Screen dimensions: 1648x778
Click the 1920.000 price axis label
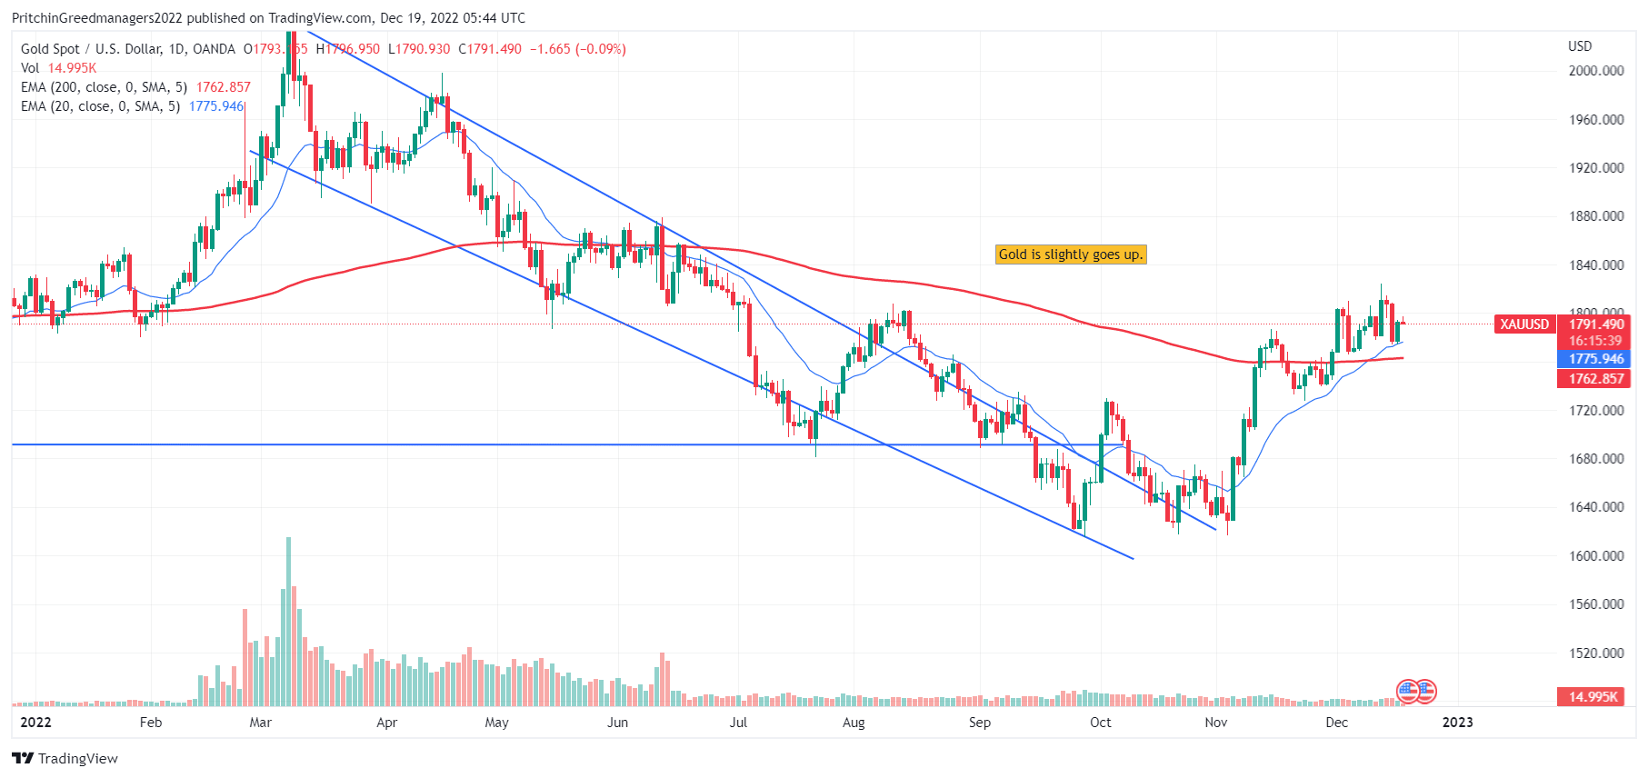[1596, 168]
